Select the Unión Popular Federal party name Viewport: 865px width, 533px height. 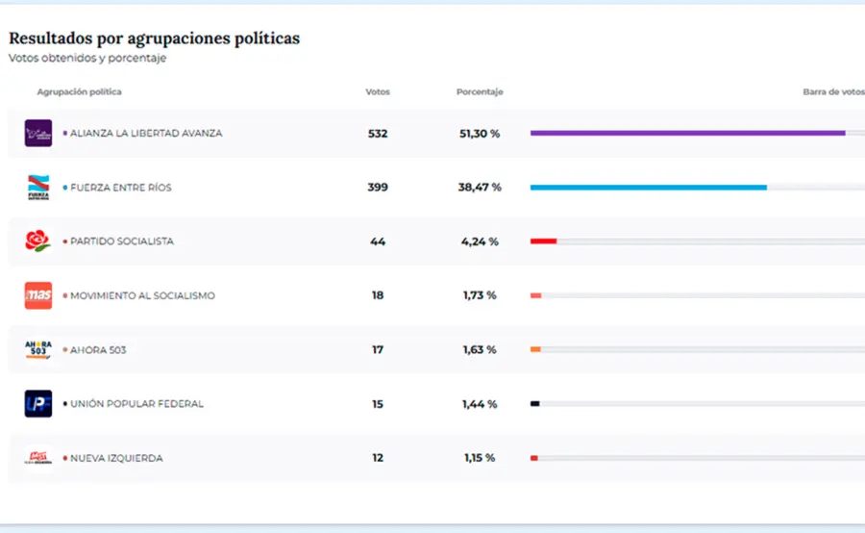coord(136,404)
